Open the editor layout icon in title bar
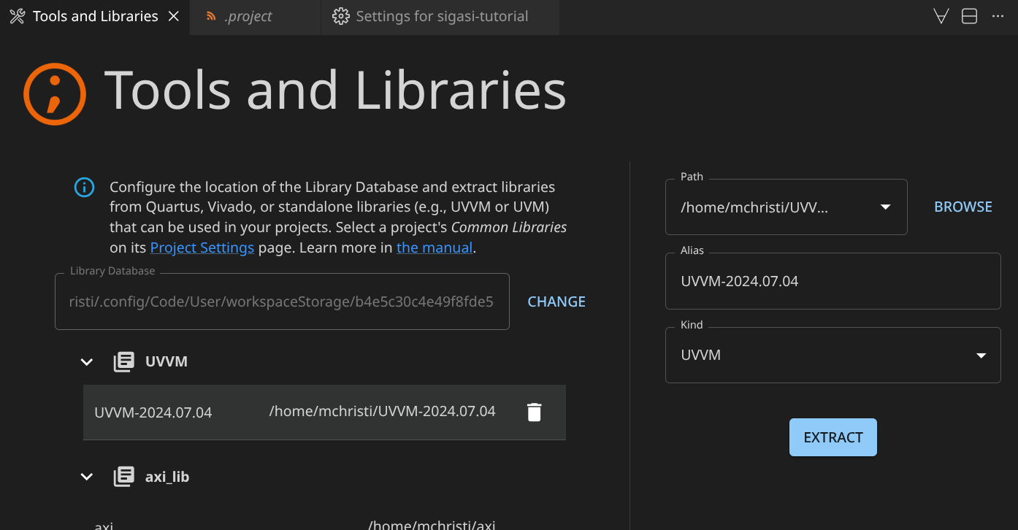Screen dimensions: 1018x530 969,16
